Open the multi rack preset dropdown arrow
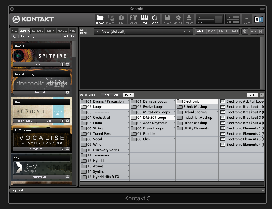272x209 pixels. pos(97,32)
